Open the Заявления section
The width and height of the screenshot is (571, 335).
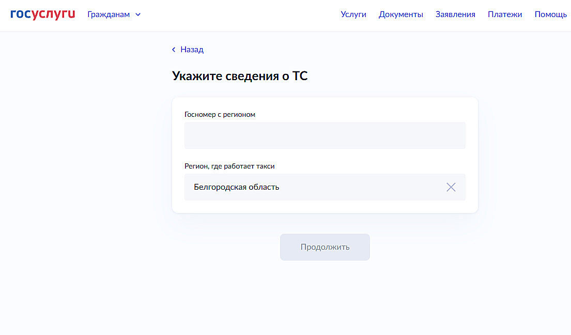[x=455, y=14]
